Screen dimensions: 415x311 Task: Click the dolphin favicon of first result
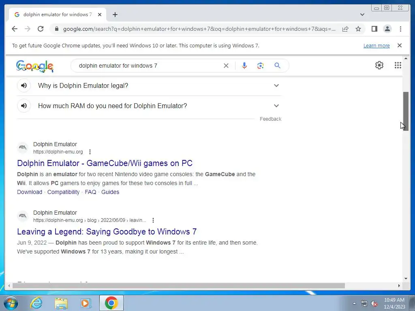(x=23, y=148)
